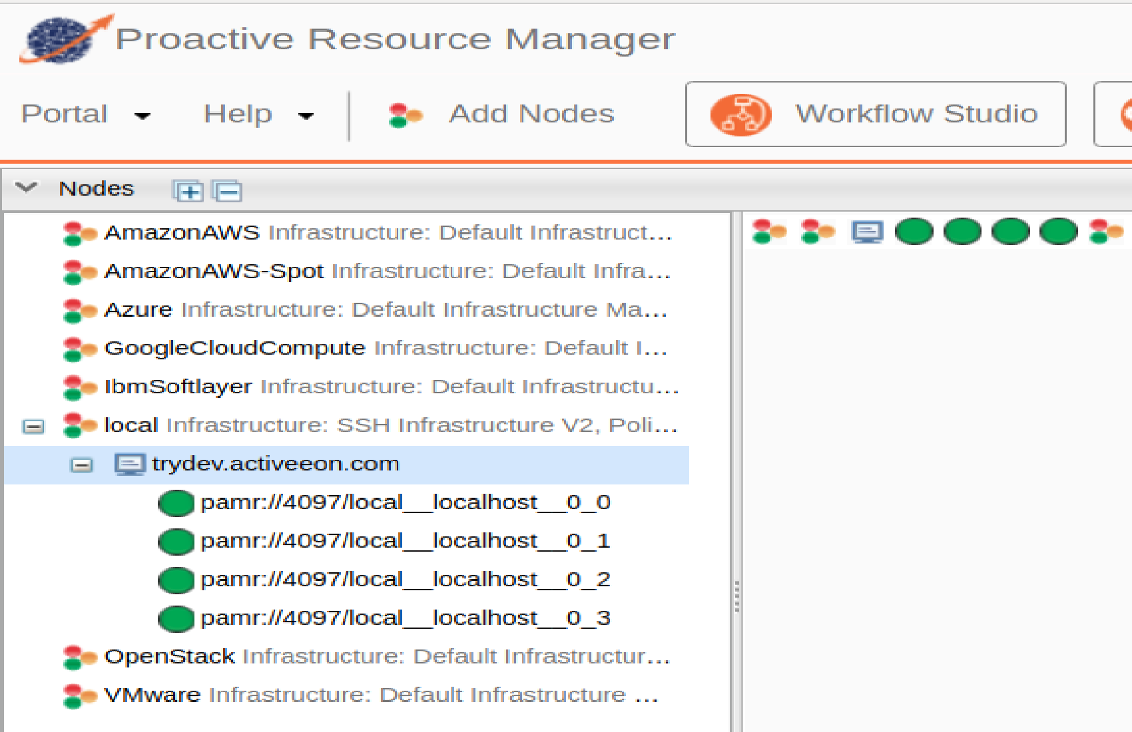Collapse the trydev.activeeon.com host
The width and height of the screenshot is (1132, 732).
[x=81, y=465]
